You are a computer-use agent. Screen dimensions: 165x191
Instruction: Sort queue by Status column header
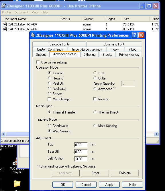69,19
